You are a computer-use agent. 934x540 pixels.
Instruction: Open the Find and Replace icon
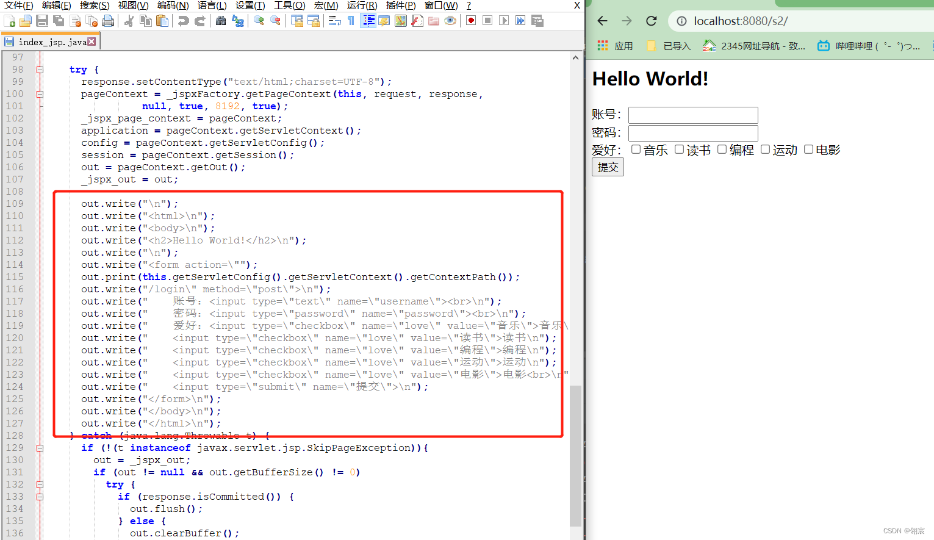237,21
